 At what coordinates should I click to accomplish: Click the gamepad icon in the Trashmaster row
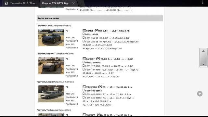tap(99, 115)
